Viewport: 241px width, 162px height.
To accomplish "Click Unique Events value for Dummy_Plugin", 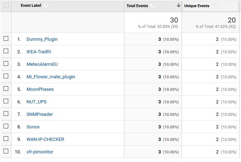I will pos(217,39).
